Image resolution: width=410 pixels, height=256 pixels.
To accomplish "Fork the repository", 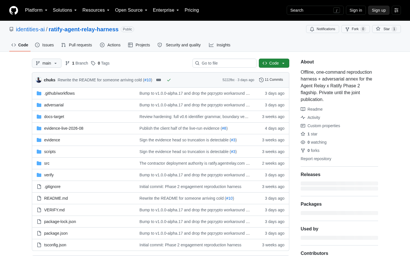I will tap(355, 29).
